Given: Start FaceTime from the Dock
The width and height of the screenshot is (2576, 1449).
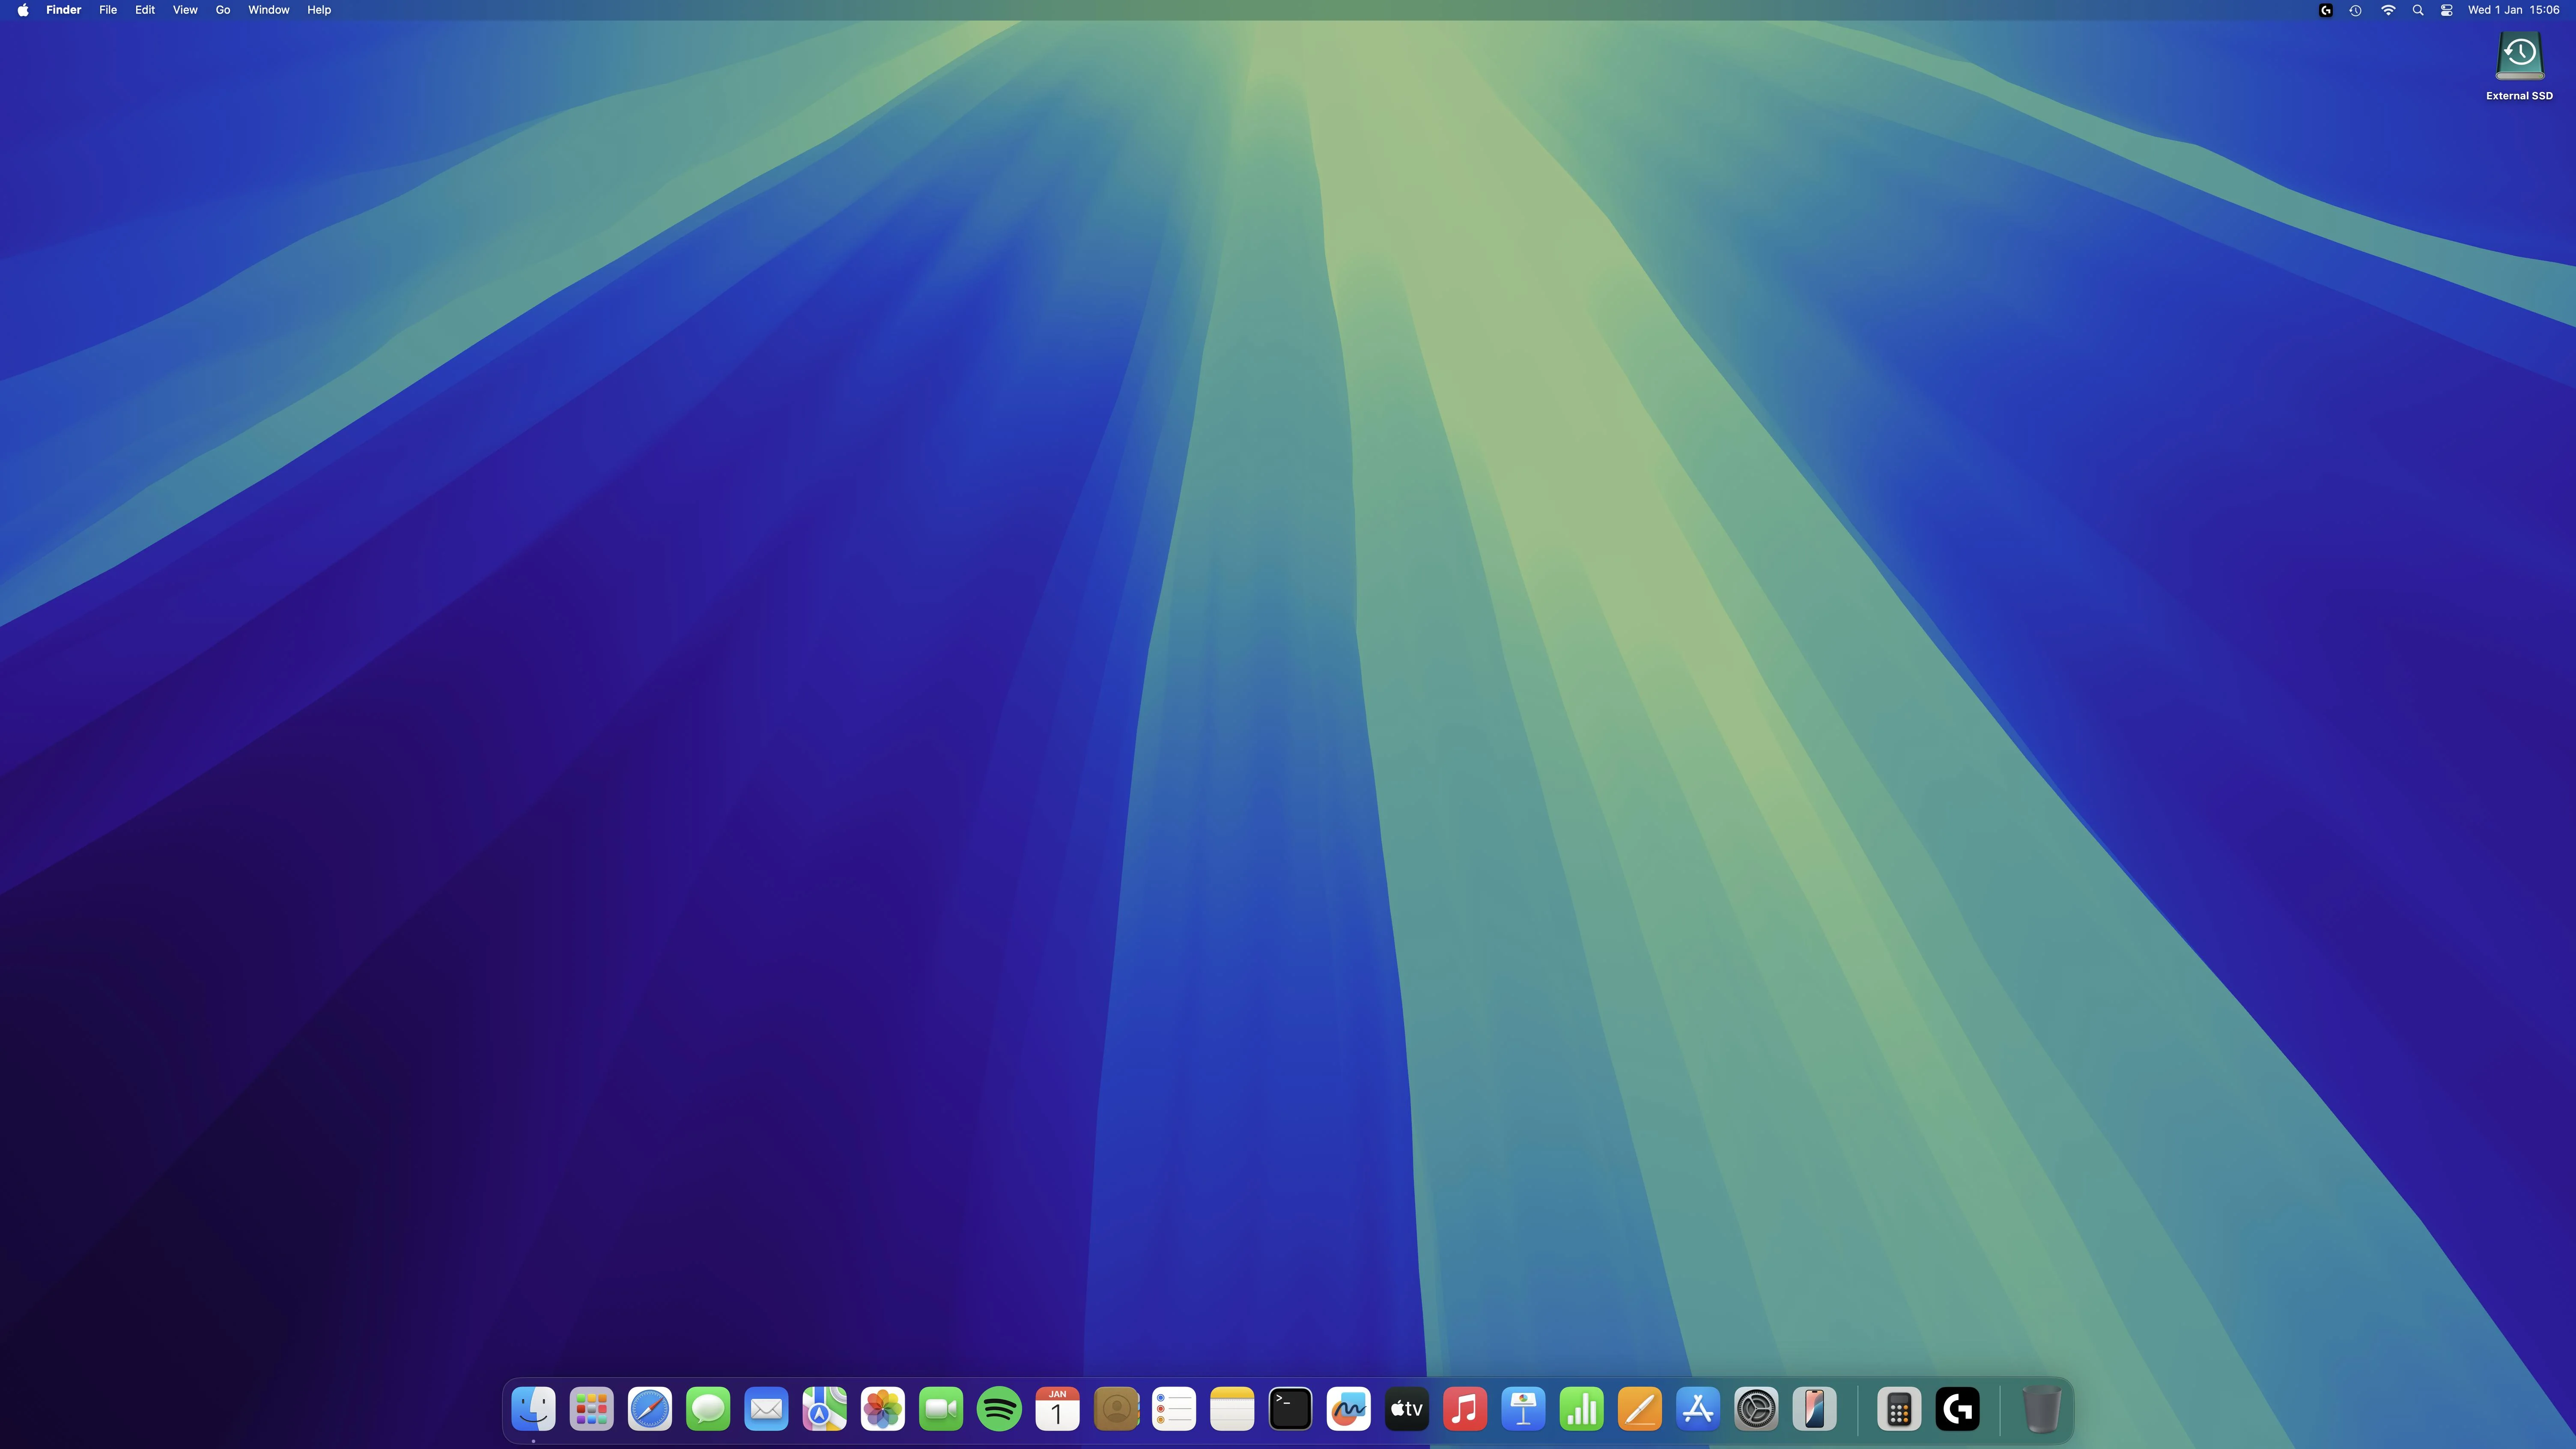Looking at the screenshot, I should (x=941, y=1409).
